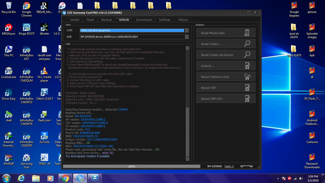Screen dimensions: 325x183
Task: Open MEGAsync desktop shortcut
Action: coord(9,29)
